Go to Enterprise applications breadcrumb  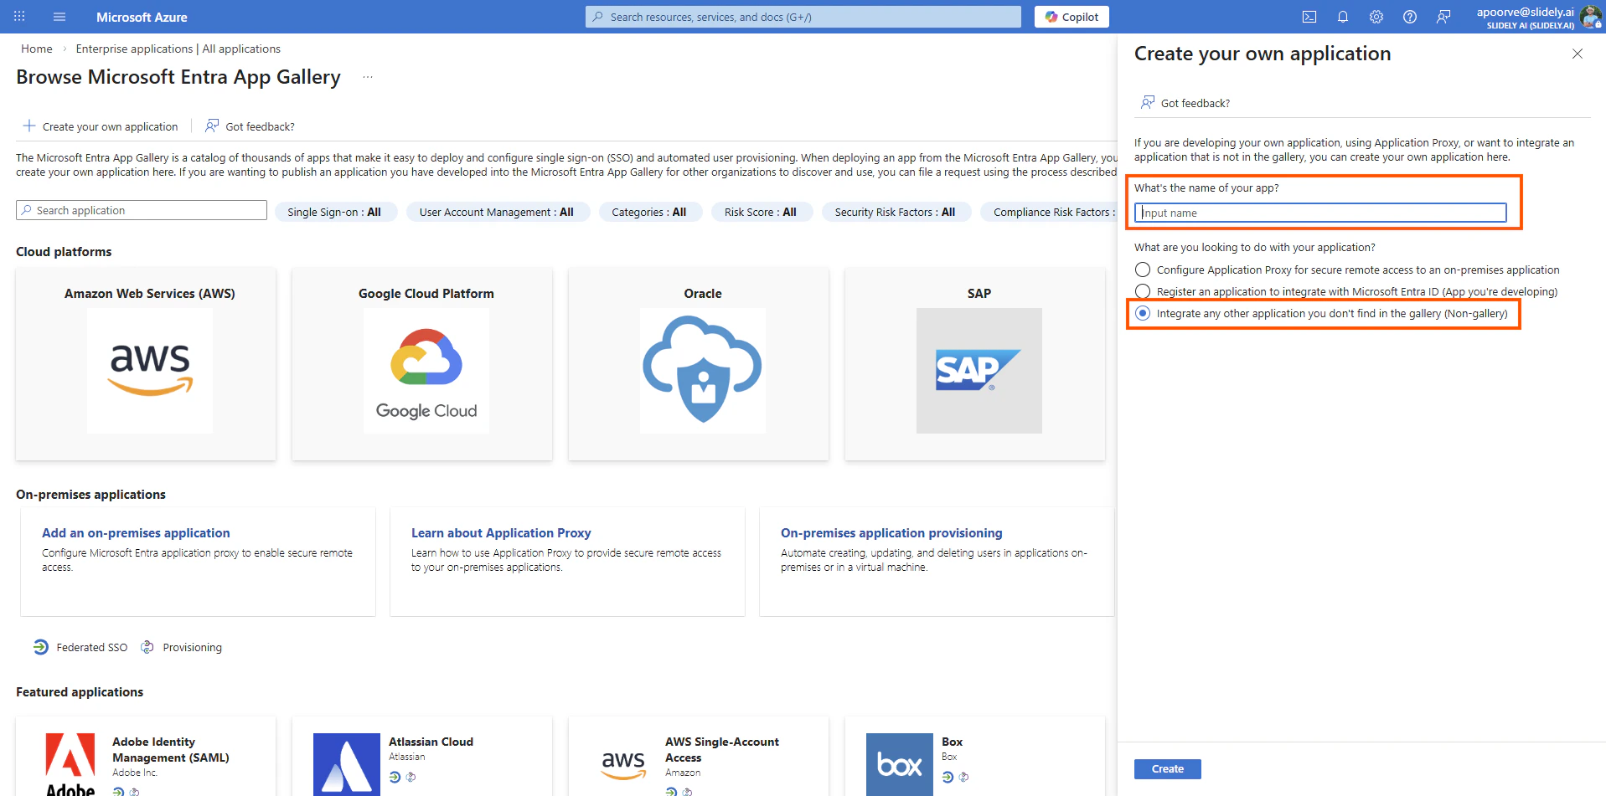pyautogui.click(x=178, y=49)
